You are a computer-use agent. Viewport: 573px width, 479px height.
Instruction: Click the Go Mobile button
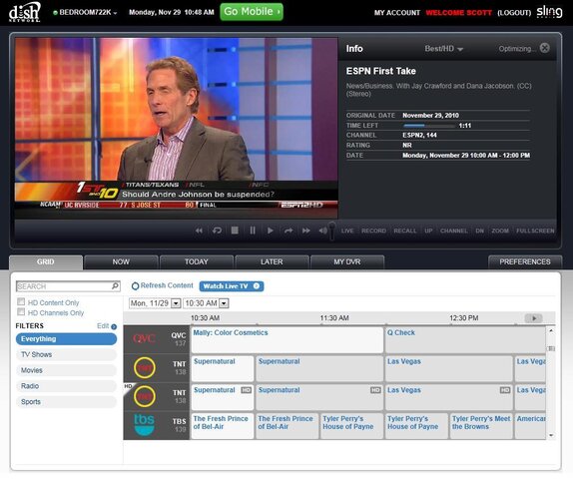click(x=252, y=12)
